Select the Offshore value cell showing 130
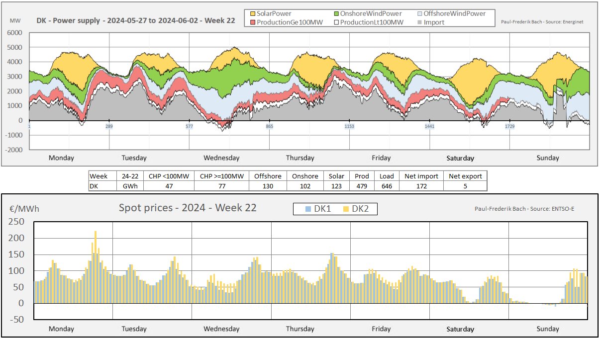Image resolution: width=599 pixels, height=338 pixels. tap(267, 186)
